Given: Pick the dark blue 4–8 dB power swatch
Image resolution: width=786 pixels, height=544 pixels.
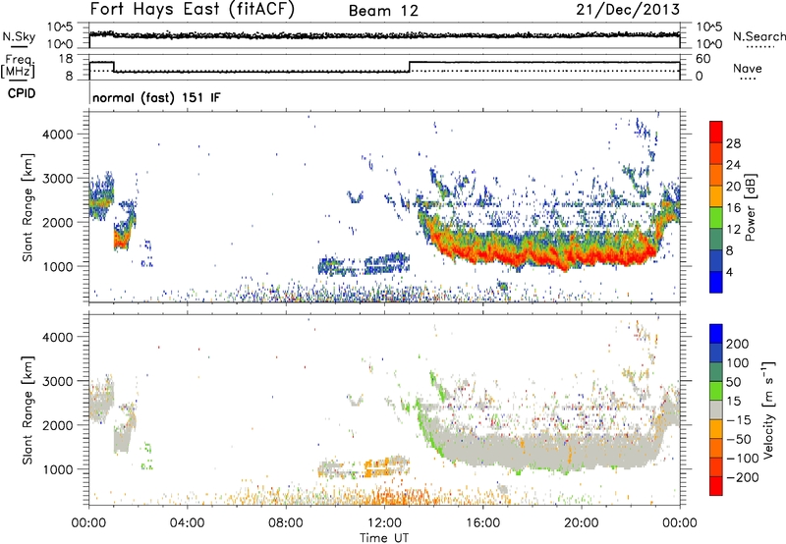Looking at the screenshot, I should coord(716,261).
